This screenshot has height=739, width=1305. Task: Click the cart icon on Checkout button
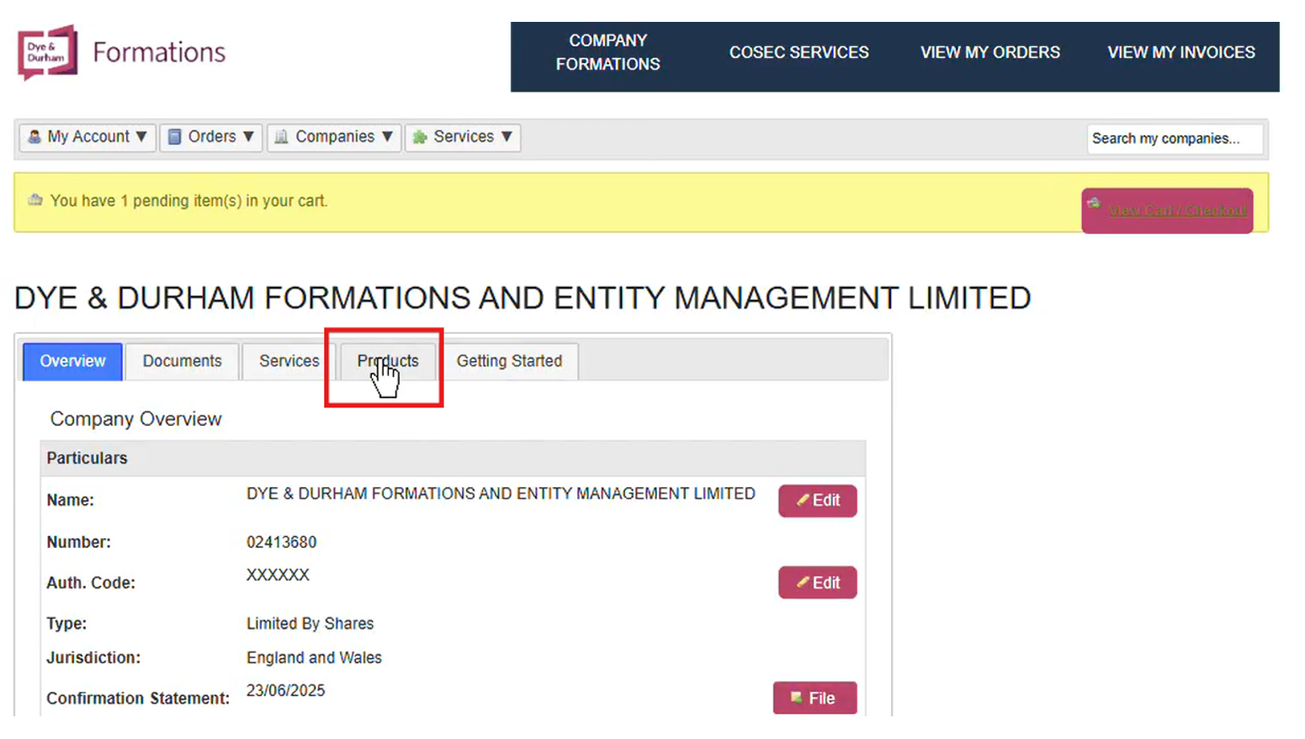(x=1094, y=203)
